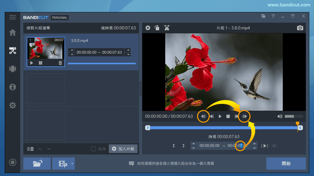Image resolution: width=314 pixels, height=176 pixels.
Task: Play segment 1 from its thumbnail
Action: 31,63
